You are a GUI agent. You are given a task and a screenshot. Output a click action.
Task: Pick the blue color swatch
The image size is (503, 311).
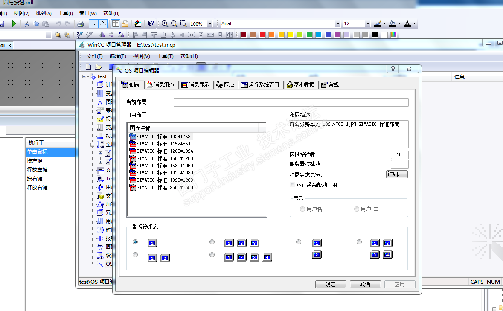(x=328, y=35)
